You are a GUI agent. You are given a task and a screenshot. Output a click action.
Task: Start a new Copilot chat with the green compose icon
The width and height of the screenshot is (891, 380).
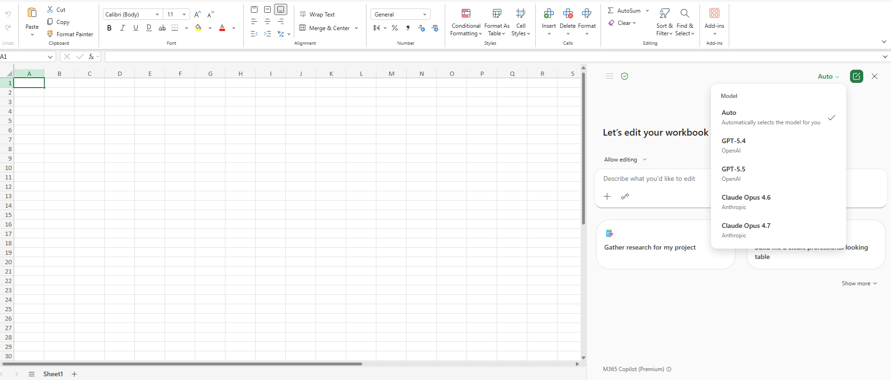[x=857, y=76]
